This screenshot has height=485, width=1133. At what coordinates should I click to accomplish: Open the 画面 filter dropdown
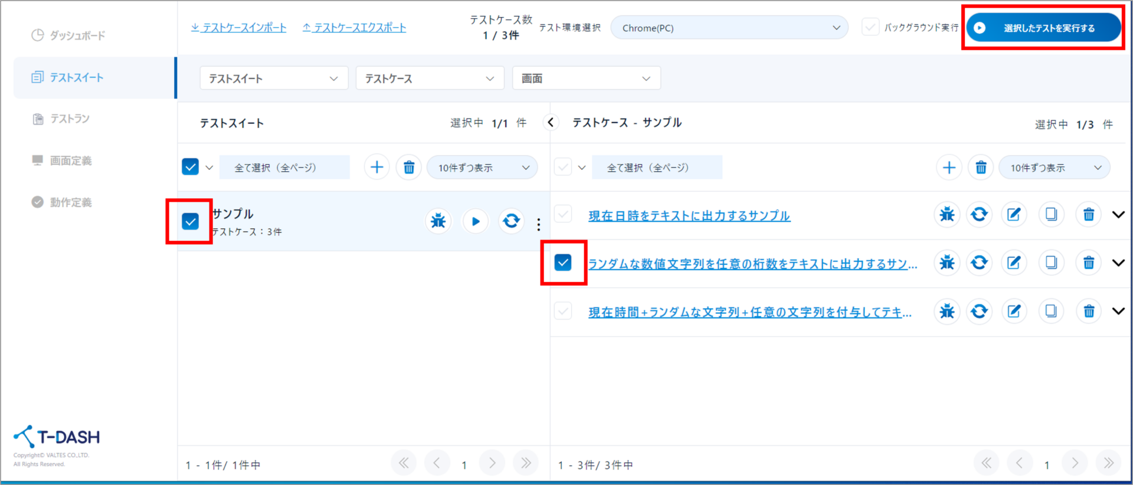(586, 78)
